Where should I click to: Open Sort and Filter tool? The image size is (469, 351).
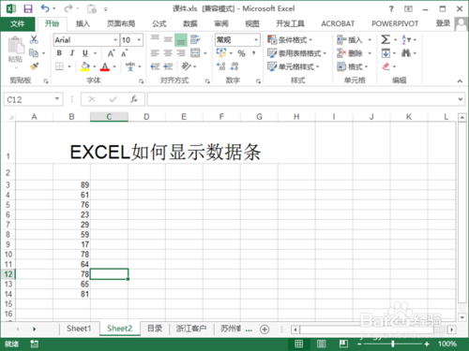click(406, 39)
